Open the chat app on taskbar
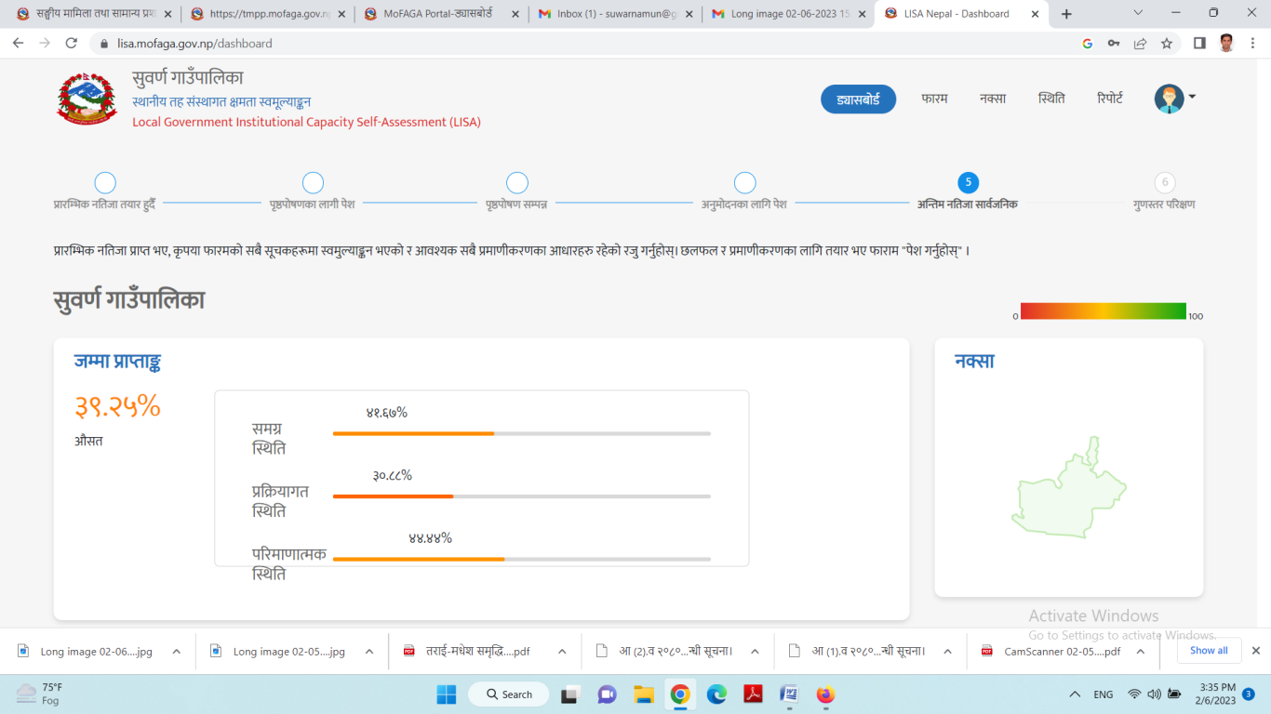Screen dimensions: 1271x714 click(607, 694)
